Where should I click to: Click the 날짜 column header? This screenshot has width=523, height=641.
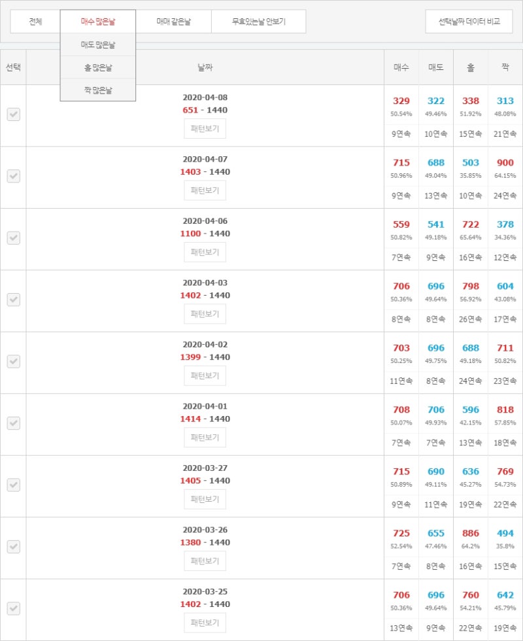coord(205,67)
